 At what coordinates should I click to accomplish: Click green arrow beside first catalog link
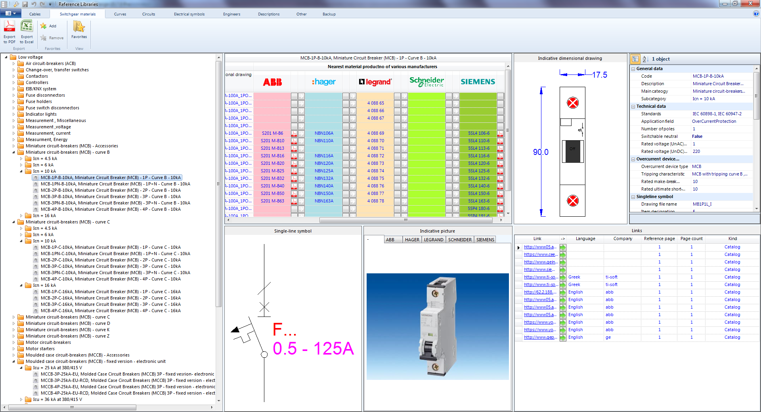(x=563, y=247)
